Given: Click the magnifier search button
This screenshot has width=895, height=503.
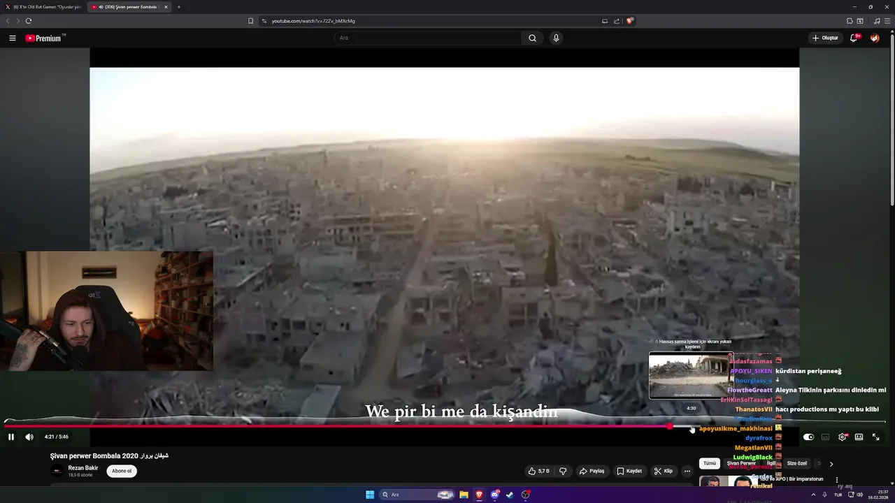Looking at the screenshot, I should (532, 38).
